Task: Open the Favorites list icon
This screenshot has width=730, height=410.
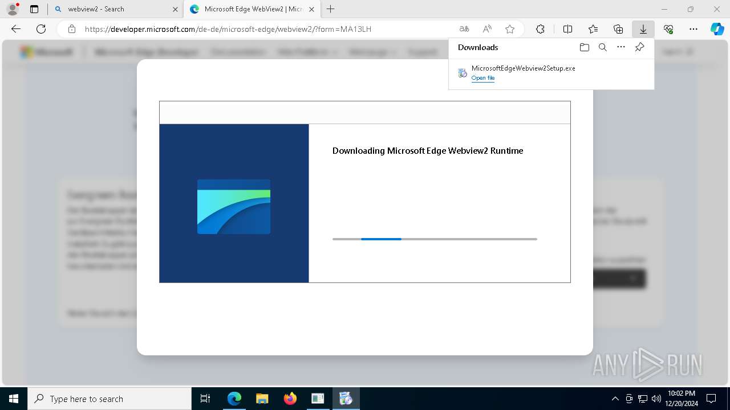Action: coord(593,29)
